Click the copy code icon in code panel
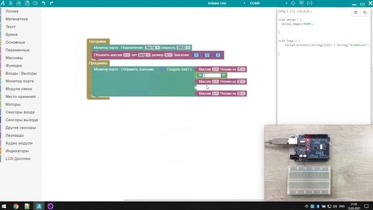This screenshot has height=210, width=373. (365, 12)
